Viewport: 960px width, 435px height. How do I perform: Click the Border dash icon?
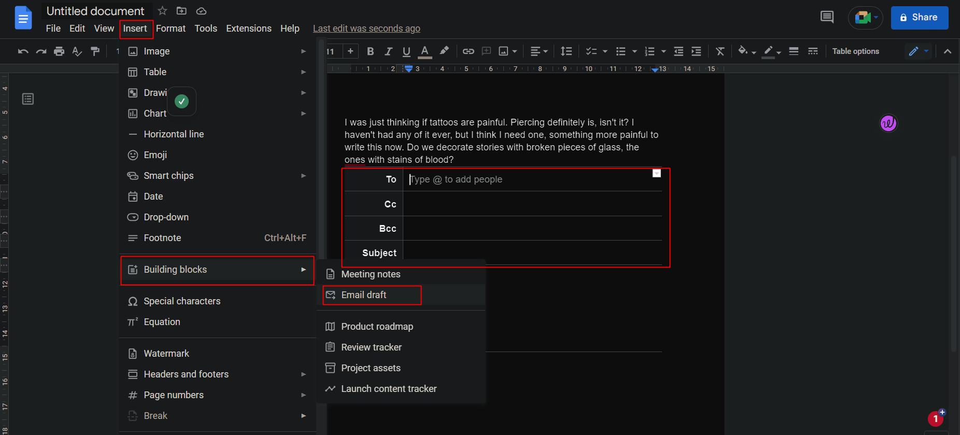tap(813, 51)
